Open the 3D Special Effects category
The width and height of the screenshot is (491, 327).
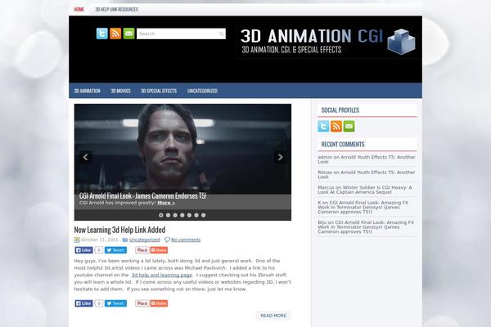coord(159,91)
